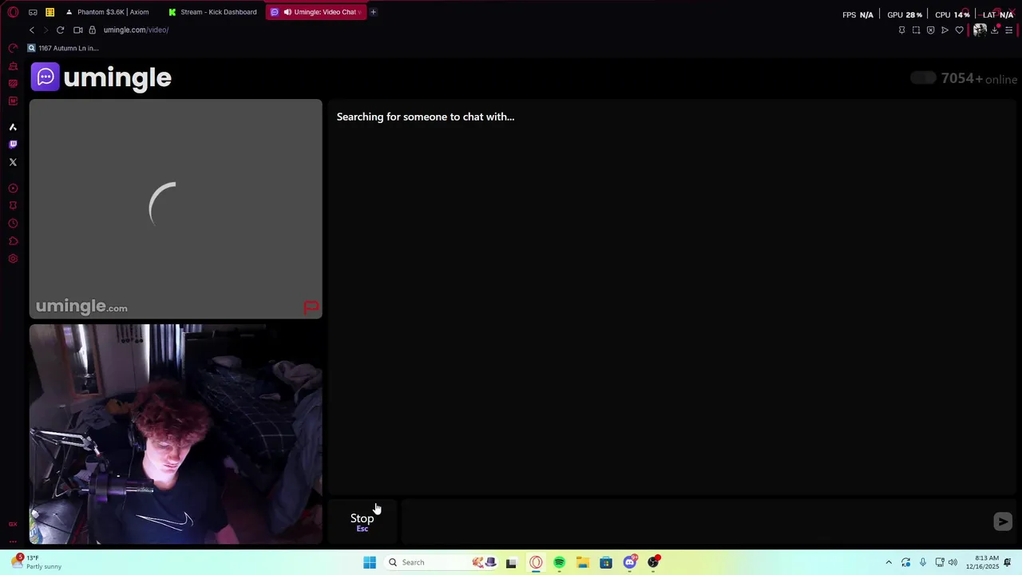This screenshot has height=575, width=1022.
Task: Open the Aria AI sidebar icon
Action: pyautogui.click(x=13, y=127)
